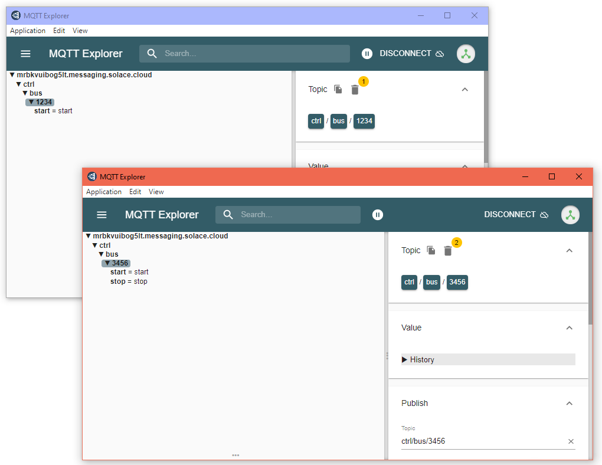The width and height of the screenshot is (602, 465).
Task: Click back window sidebar vertical scrollbar
Action: [x=486, y=117]
